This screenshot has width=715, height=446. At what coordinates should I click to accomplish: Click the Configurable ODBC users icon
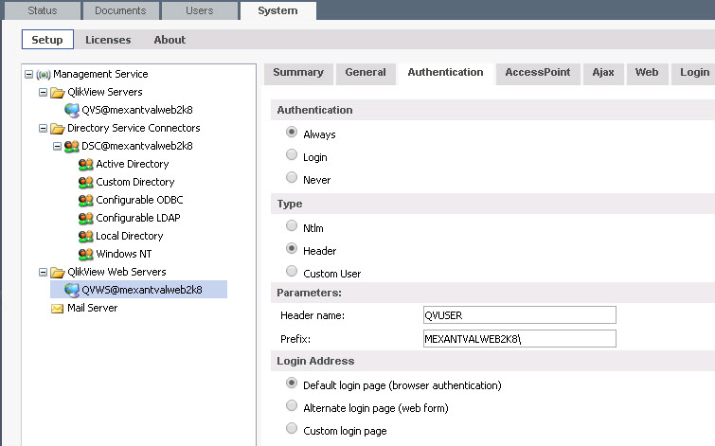coord(86,200)
